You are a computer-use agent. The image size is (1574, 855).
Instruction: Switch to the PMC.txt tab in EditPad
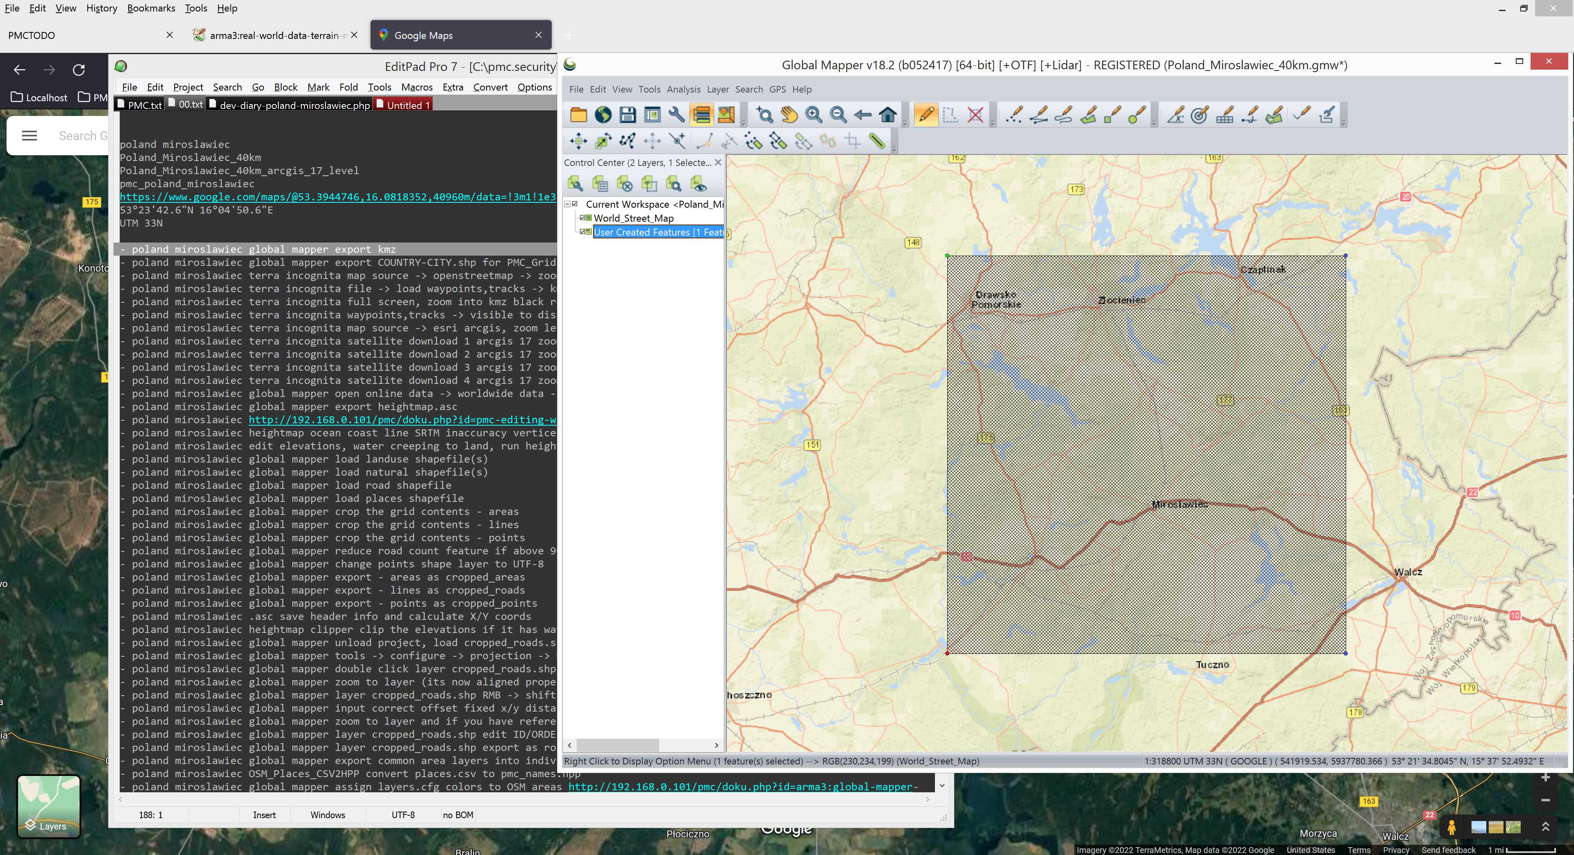tap(140, 105)
